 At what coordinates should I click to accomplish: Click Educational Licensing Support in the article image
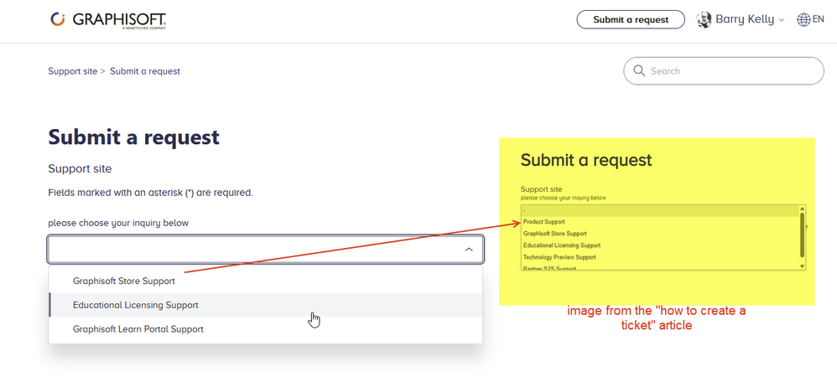(562, 245)
